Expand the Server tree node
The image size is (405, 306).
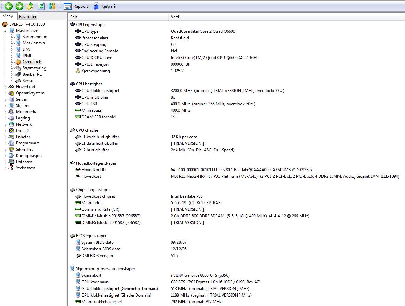(5, 99)
